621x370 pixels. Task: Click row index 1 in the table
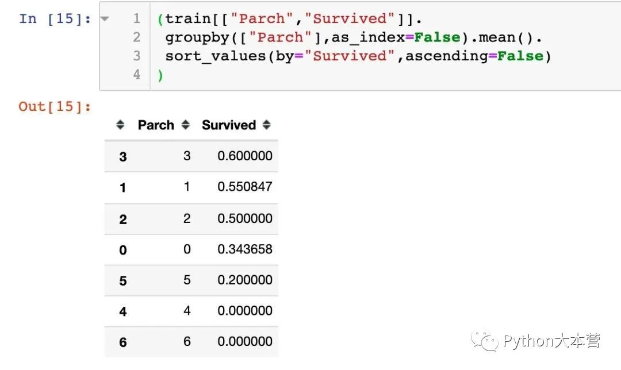point(123,187)
